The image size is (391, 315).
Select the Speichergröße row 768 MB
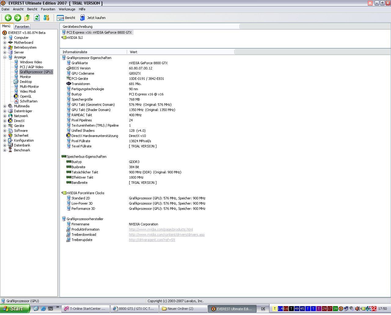pyautogui.click(x=134, y=99)
